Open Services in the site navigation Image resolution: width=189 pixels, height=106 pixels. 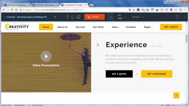point(80,27)
